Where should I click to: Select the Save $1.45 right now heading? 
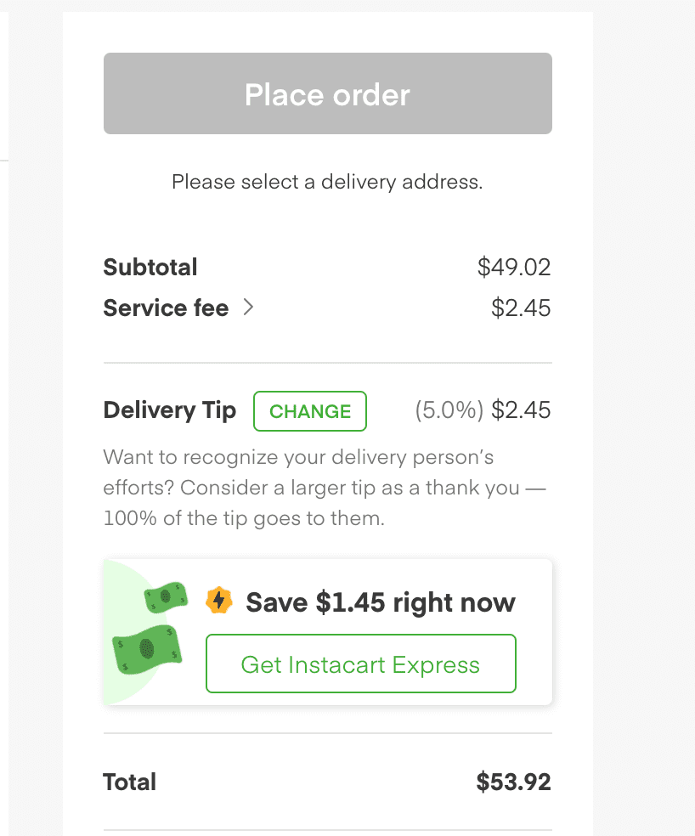tap(381, 602)
